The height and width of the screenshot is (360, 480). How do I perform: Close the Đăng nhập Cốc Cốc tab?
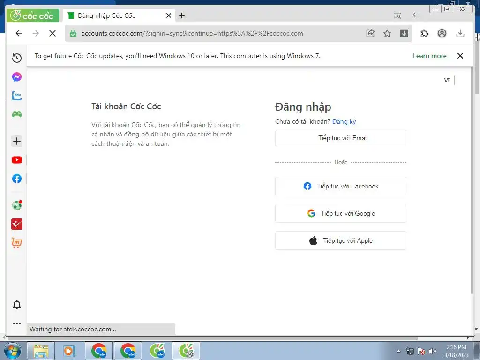click(169, 15)
